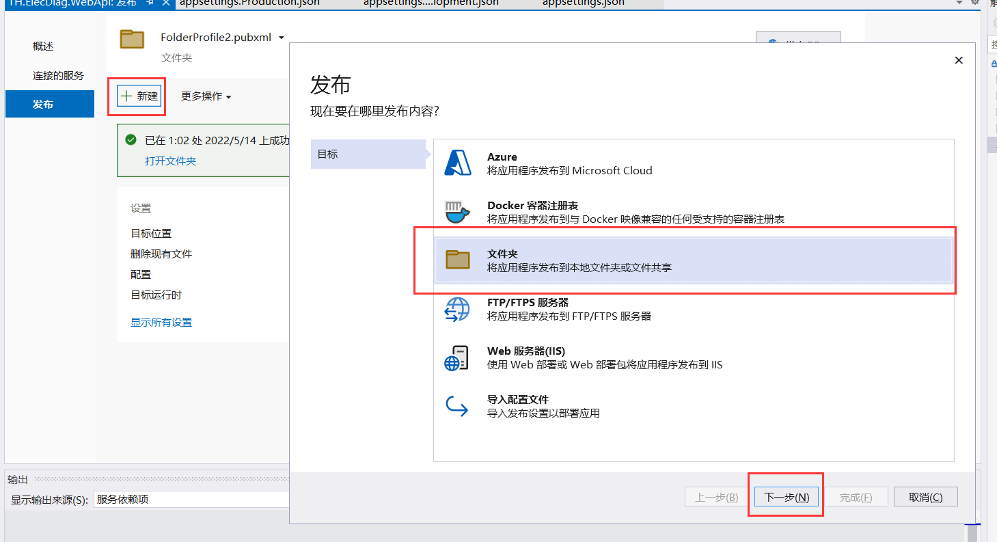Viewport: 997px width, 542px height.
Task: Select the 发布 sidebar tab
Action: tap(50, 104)
